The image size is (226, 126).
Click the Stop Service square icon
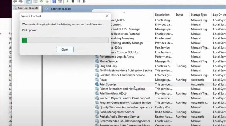point(73,1)
